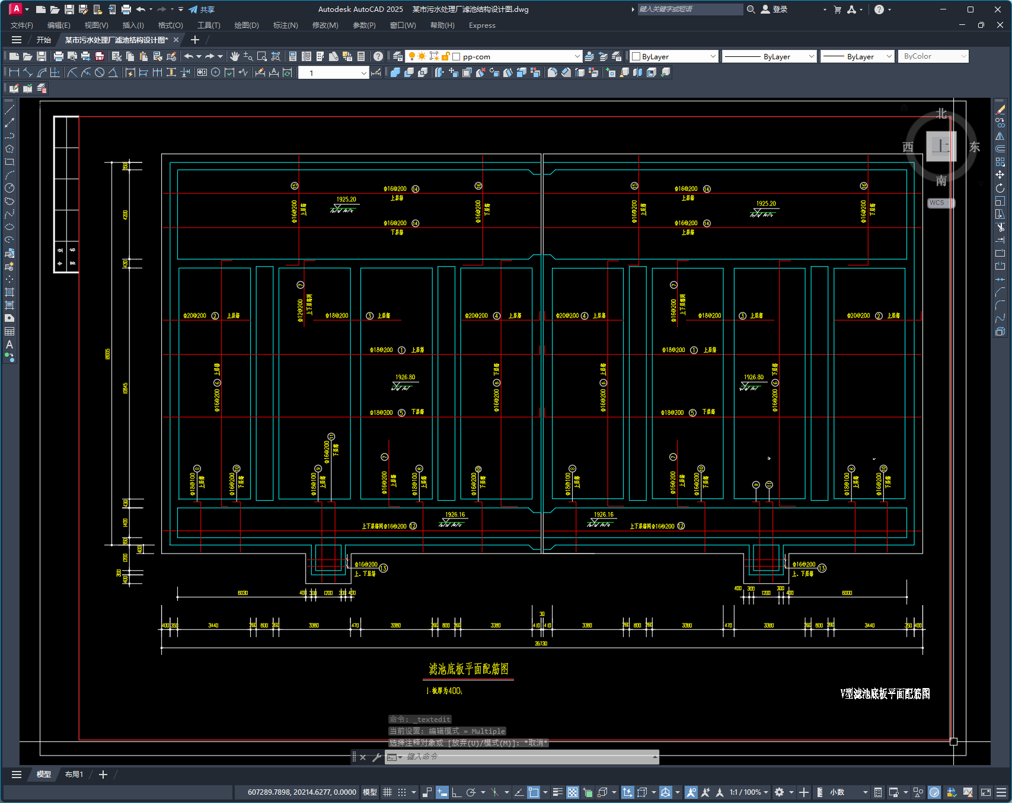Image resolution: width=1012 pixels, height=803 pixels.
Task: Click the Help question mark in toolbar
Action: coord(378,56)
